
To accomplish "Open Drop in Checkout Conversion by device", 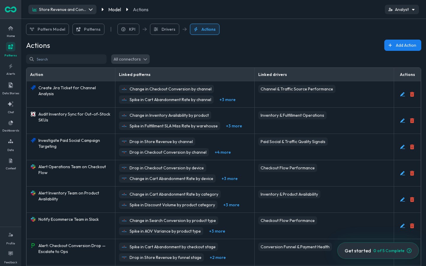I will [162, 168].
